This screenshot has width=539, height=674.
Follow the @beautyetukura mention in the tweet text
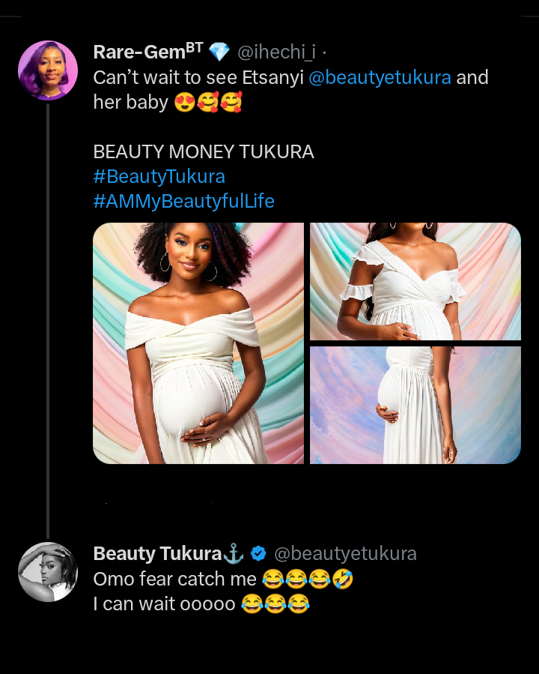pyautogui.click(x=380, y=77)
